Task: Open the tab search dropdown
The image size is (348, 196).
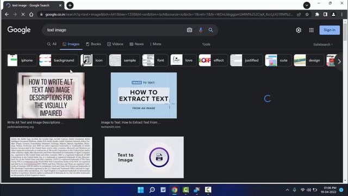Action: pos(307,5)
